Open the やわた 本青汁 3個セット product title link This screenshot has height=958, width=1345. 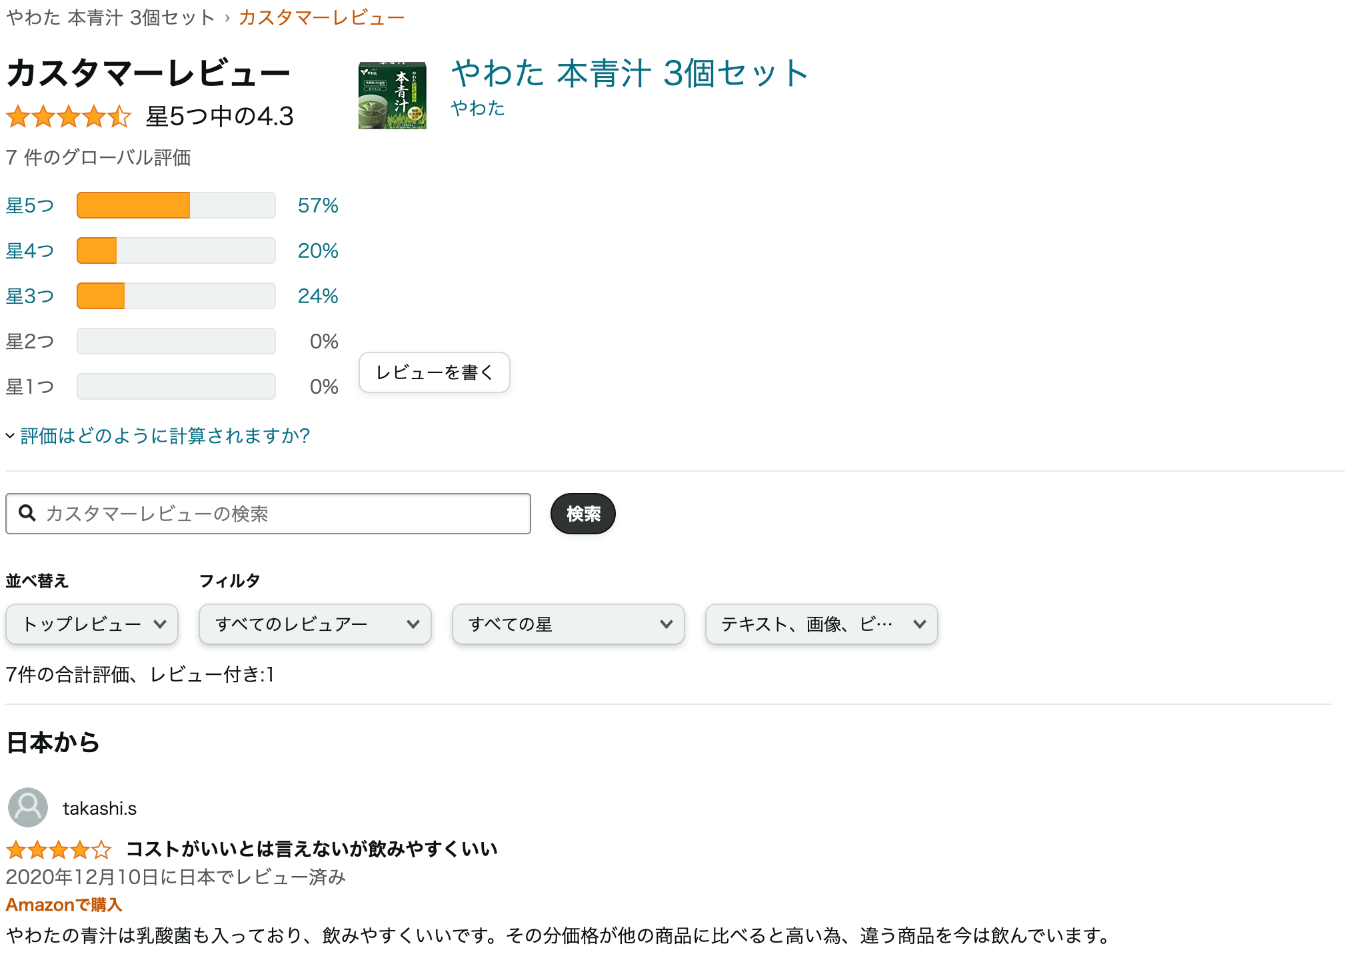(x=630, y=73)
